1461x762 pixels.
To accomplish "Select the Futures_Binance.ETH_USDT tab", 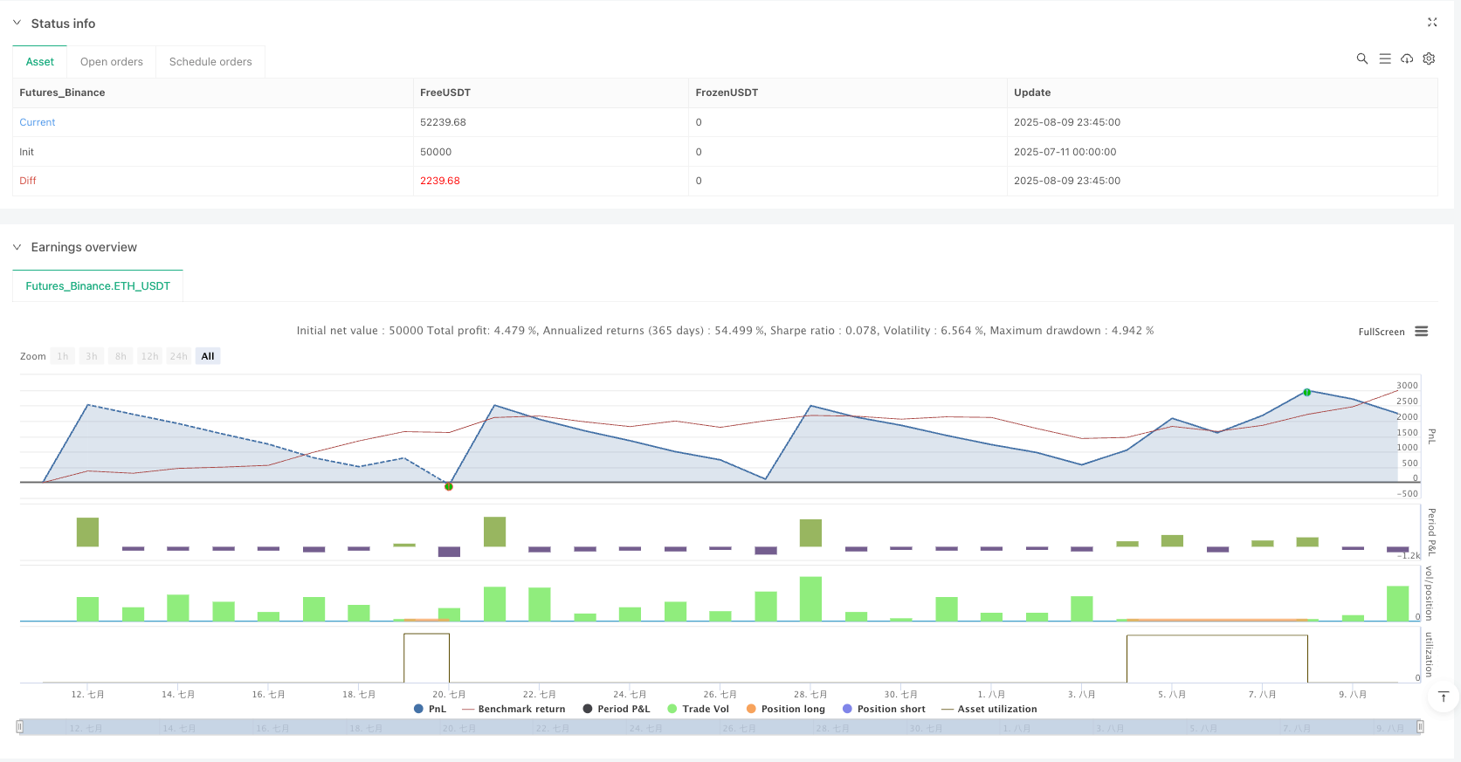I will (98, 286).
